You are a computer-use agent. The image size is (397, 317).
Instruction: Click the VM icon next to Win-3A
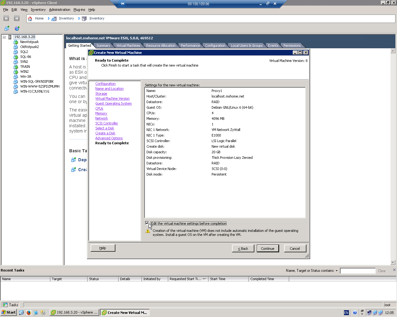tap(16, 77)
